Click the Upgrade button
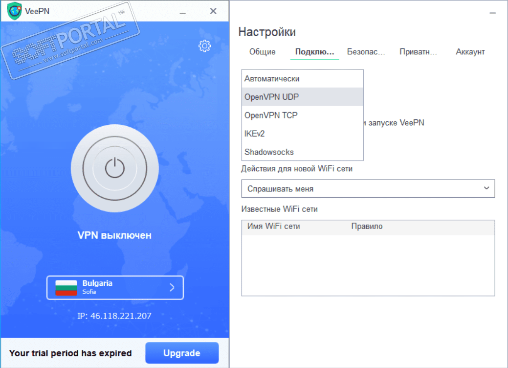Viewport: 508px width, 368px height. click(182, 353)
